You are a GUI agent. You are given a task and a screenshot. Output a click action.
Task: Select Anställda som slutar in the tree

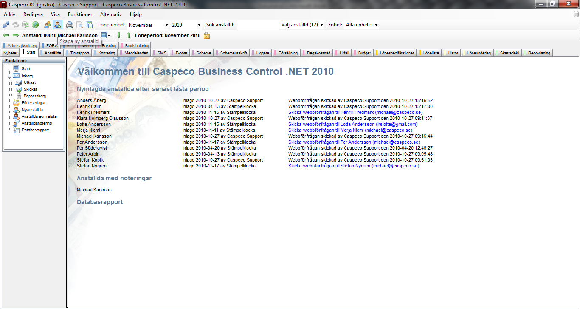pos(39,116)
